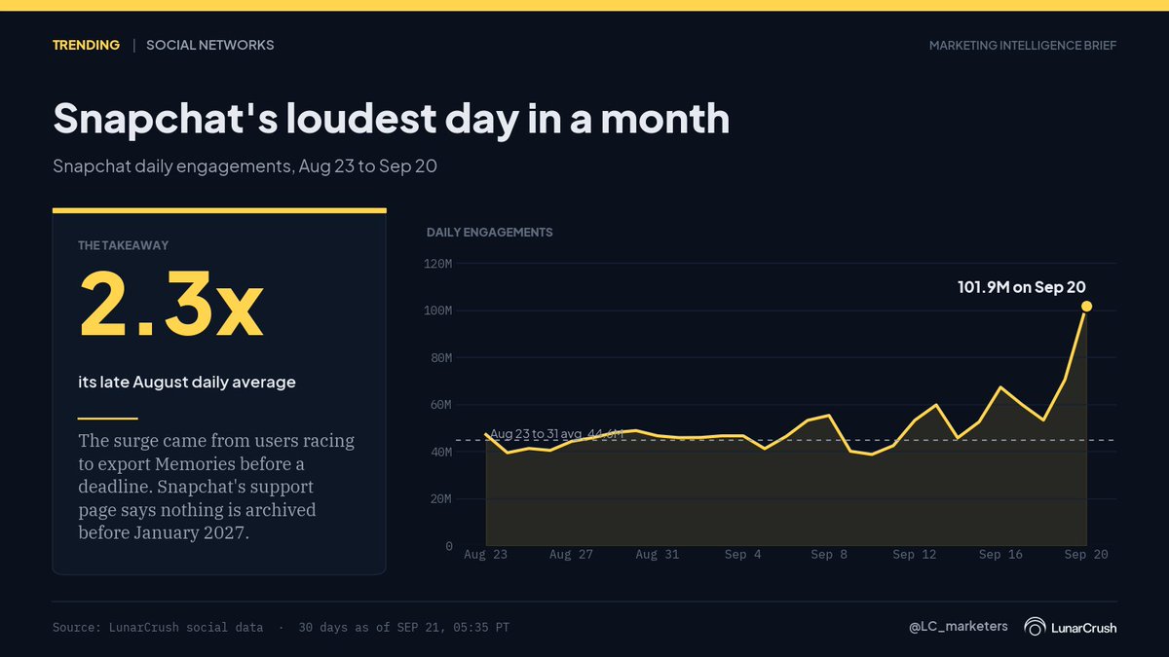Click the 30 days as of SEP 21 timestamp
The width and height of the screenshot is (1169, 657).
[x=403, y=628]
